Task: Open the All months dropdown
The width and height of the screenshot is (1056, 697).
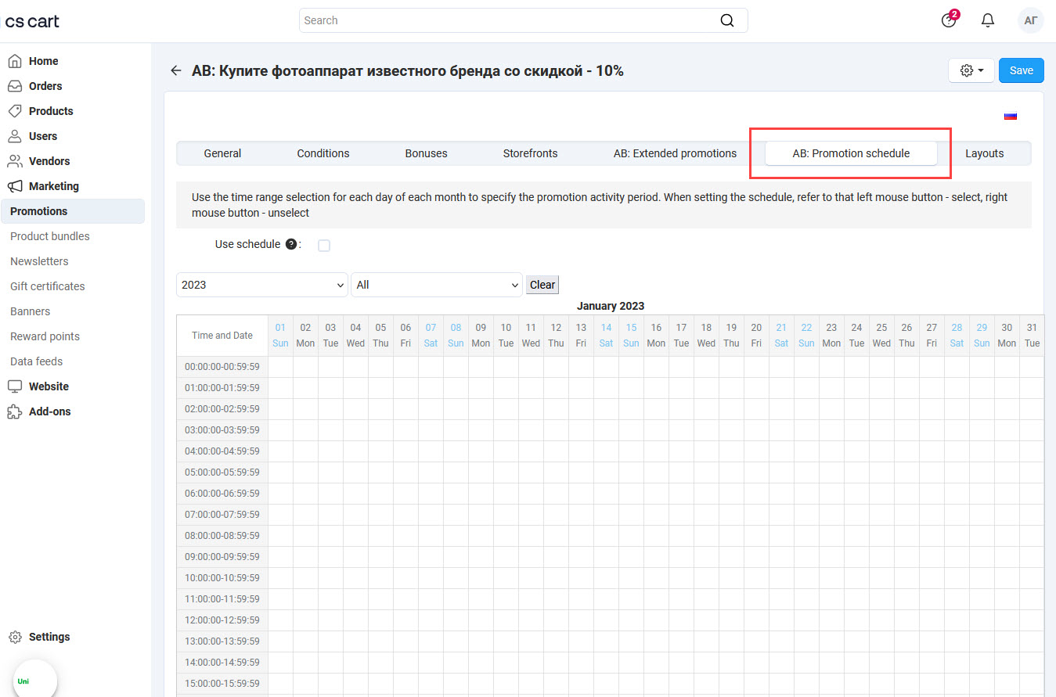Action: pos(436,285)
